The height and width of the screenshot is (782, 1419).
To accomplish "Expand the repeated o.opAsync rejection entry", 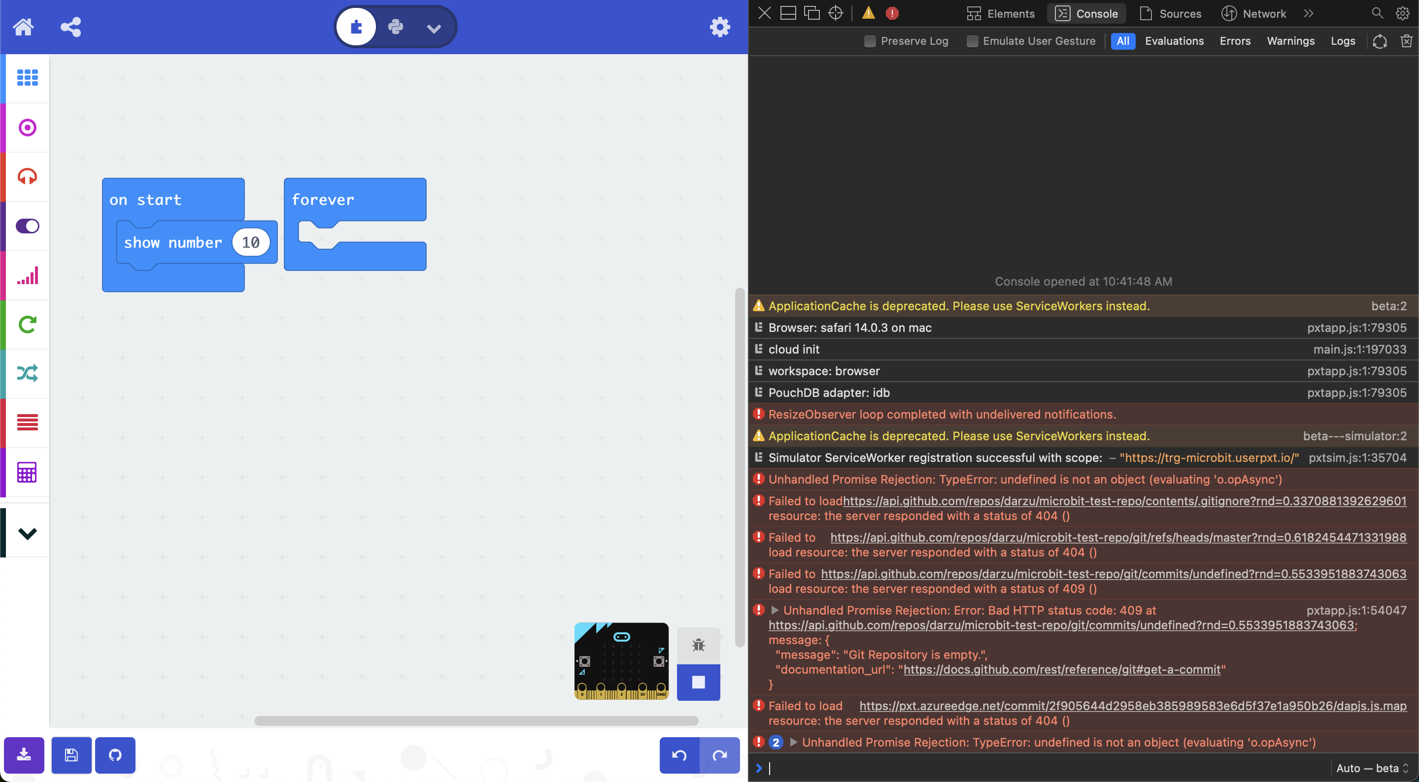I will (x=793, y=742).
